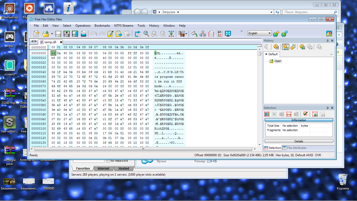Screen dimensions: 357x201
Task: Click the fill bucket toolbar icon
Action: (x=194, y=34)
